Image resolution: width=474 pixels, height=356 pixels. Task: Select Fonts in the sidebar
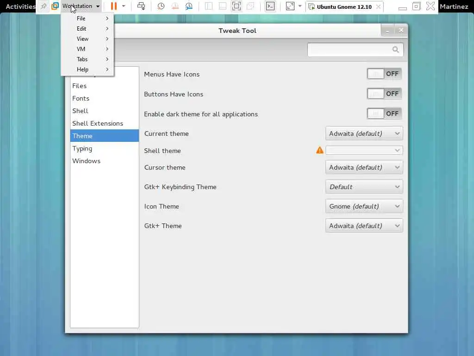(104, 98)
